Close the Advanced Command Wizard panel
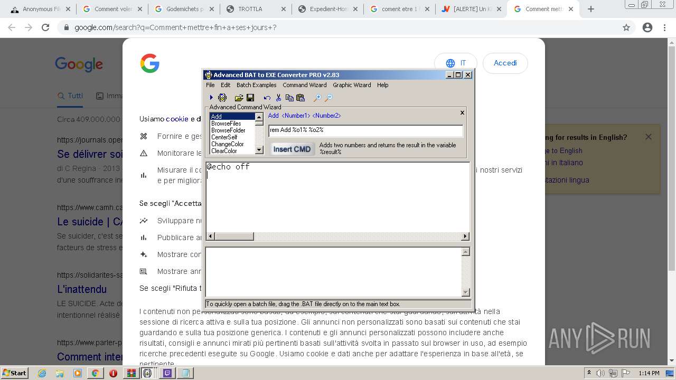The image size is (676, 380). [x=462, y=112]
